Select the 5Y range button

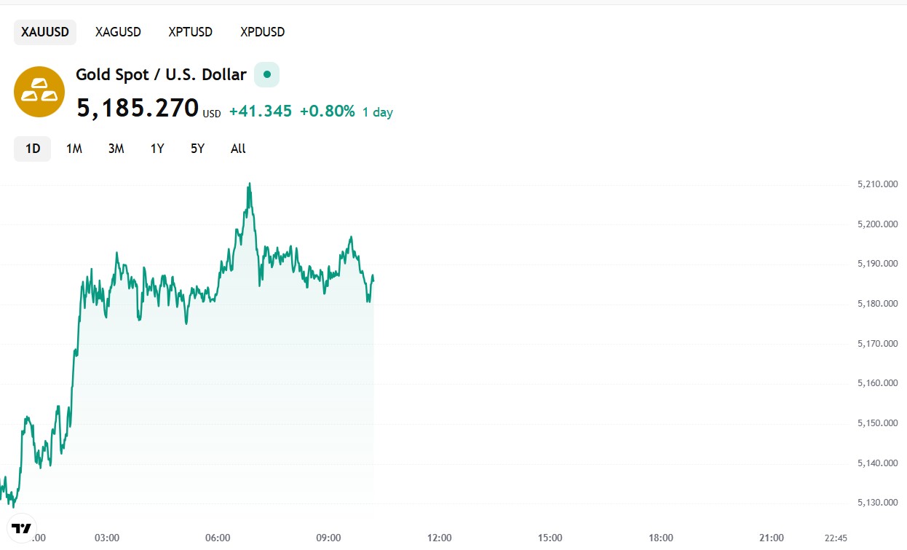[x=197, y=148]
